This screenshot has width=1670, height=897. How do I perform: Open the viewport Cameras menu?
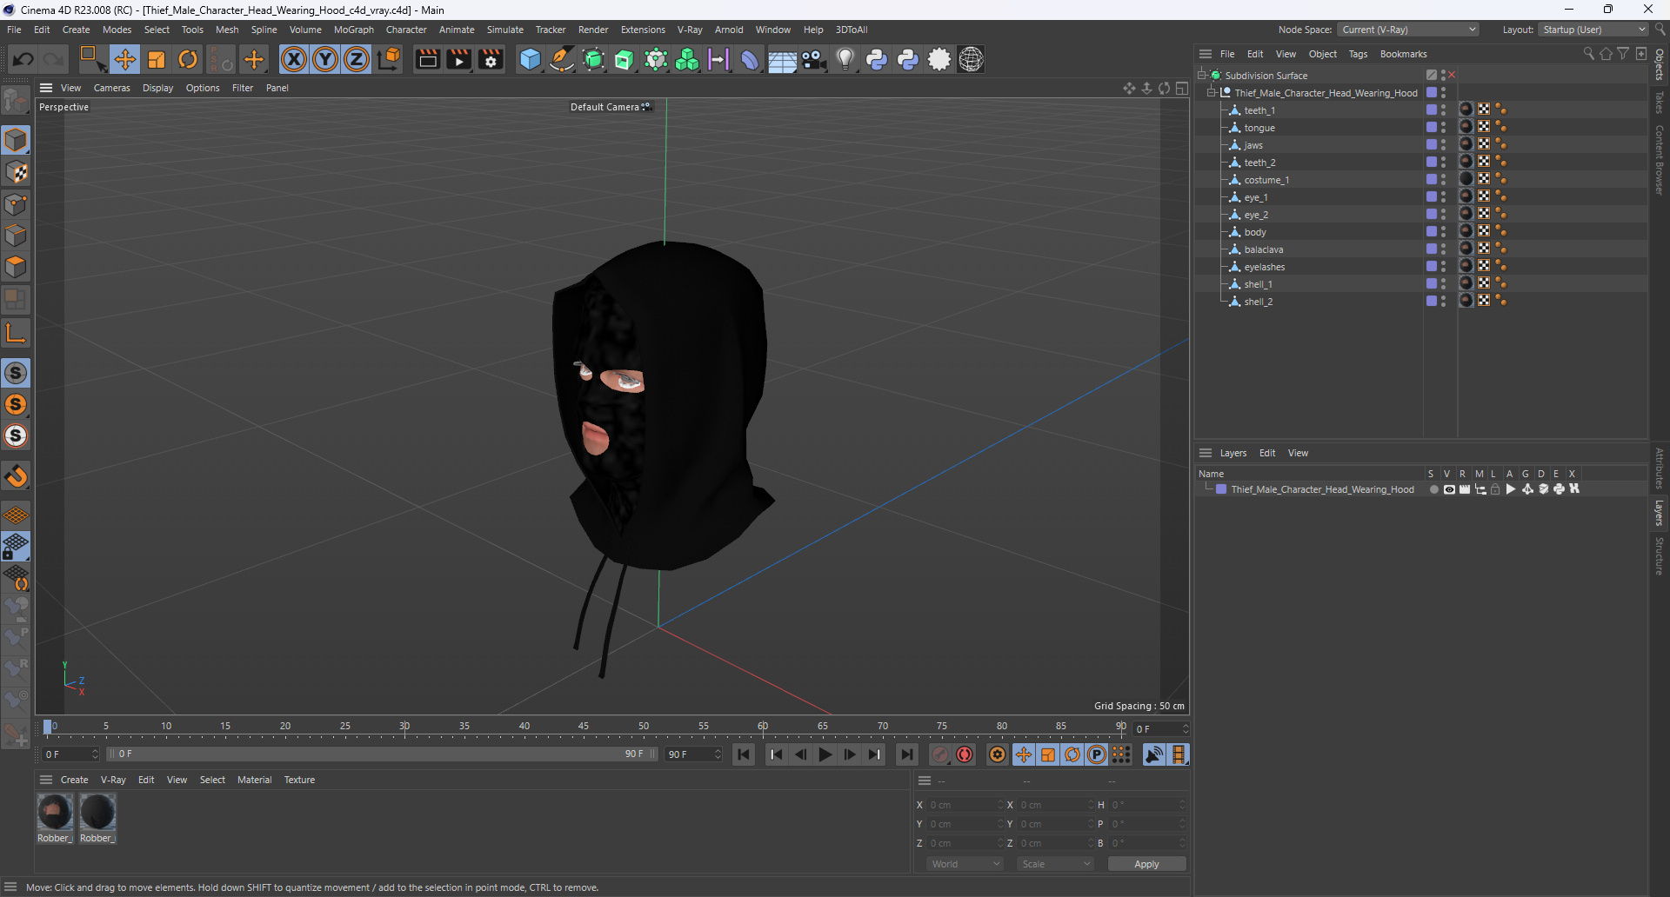point(112,88)
